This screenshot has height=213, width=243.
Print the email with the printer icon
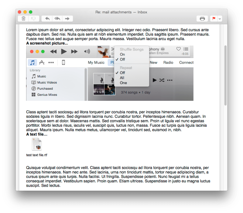click(x=203, y=19)
